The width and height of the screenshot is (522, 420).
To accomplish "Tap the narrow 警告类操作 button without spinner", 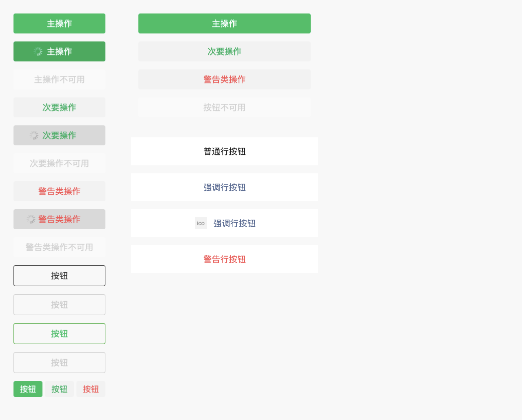I will pos(59,191).
